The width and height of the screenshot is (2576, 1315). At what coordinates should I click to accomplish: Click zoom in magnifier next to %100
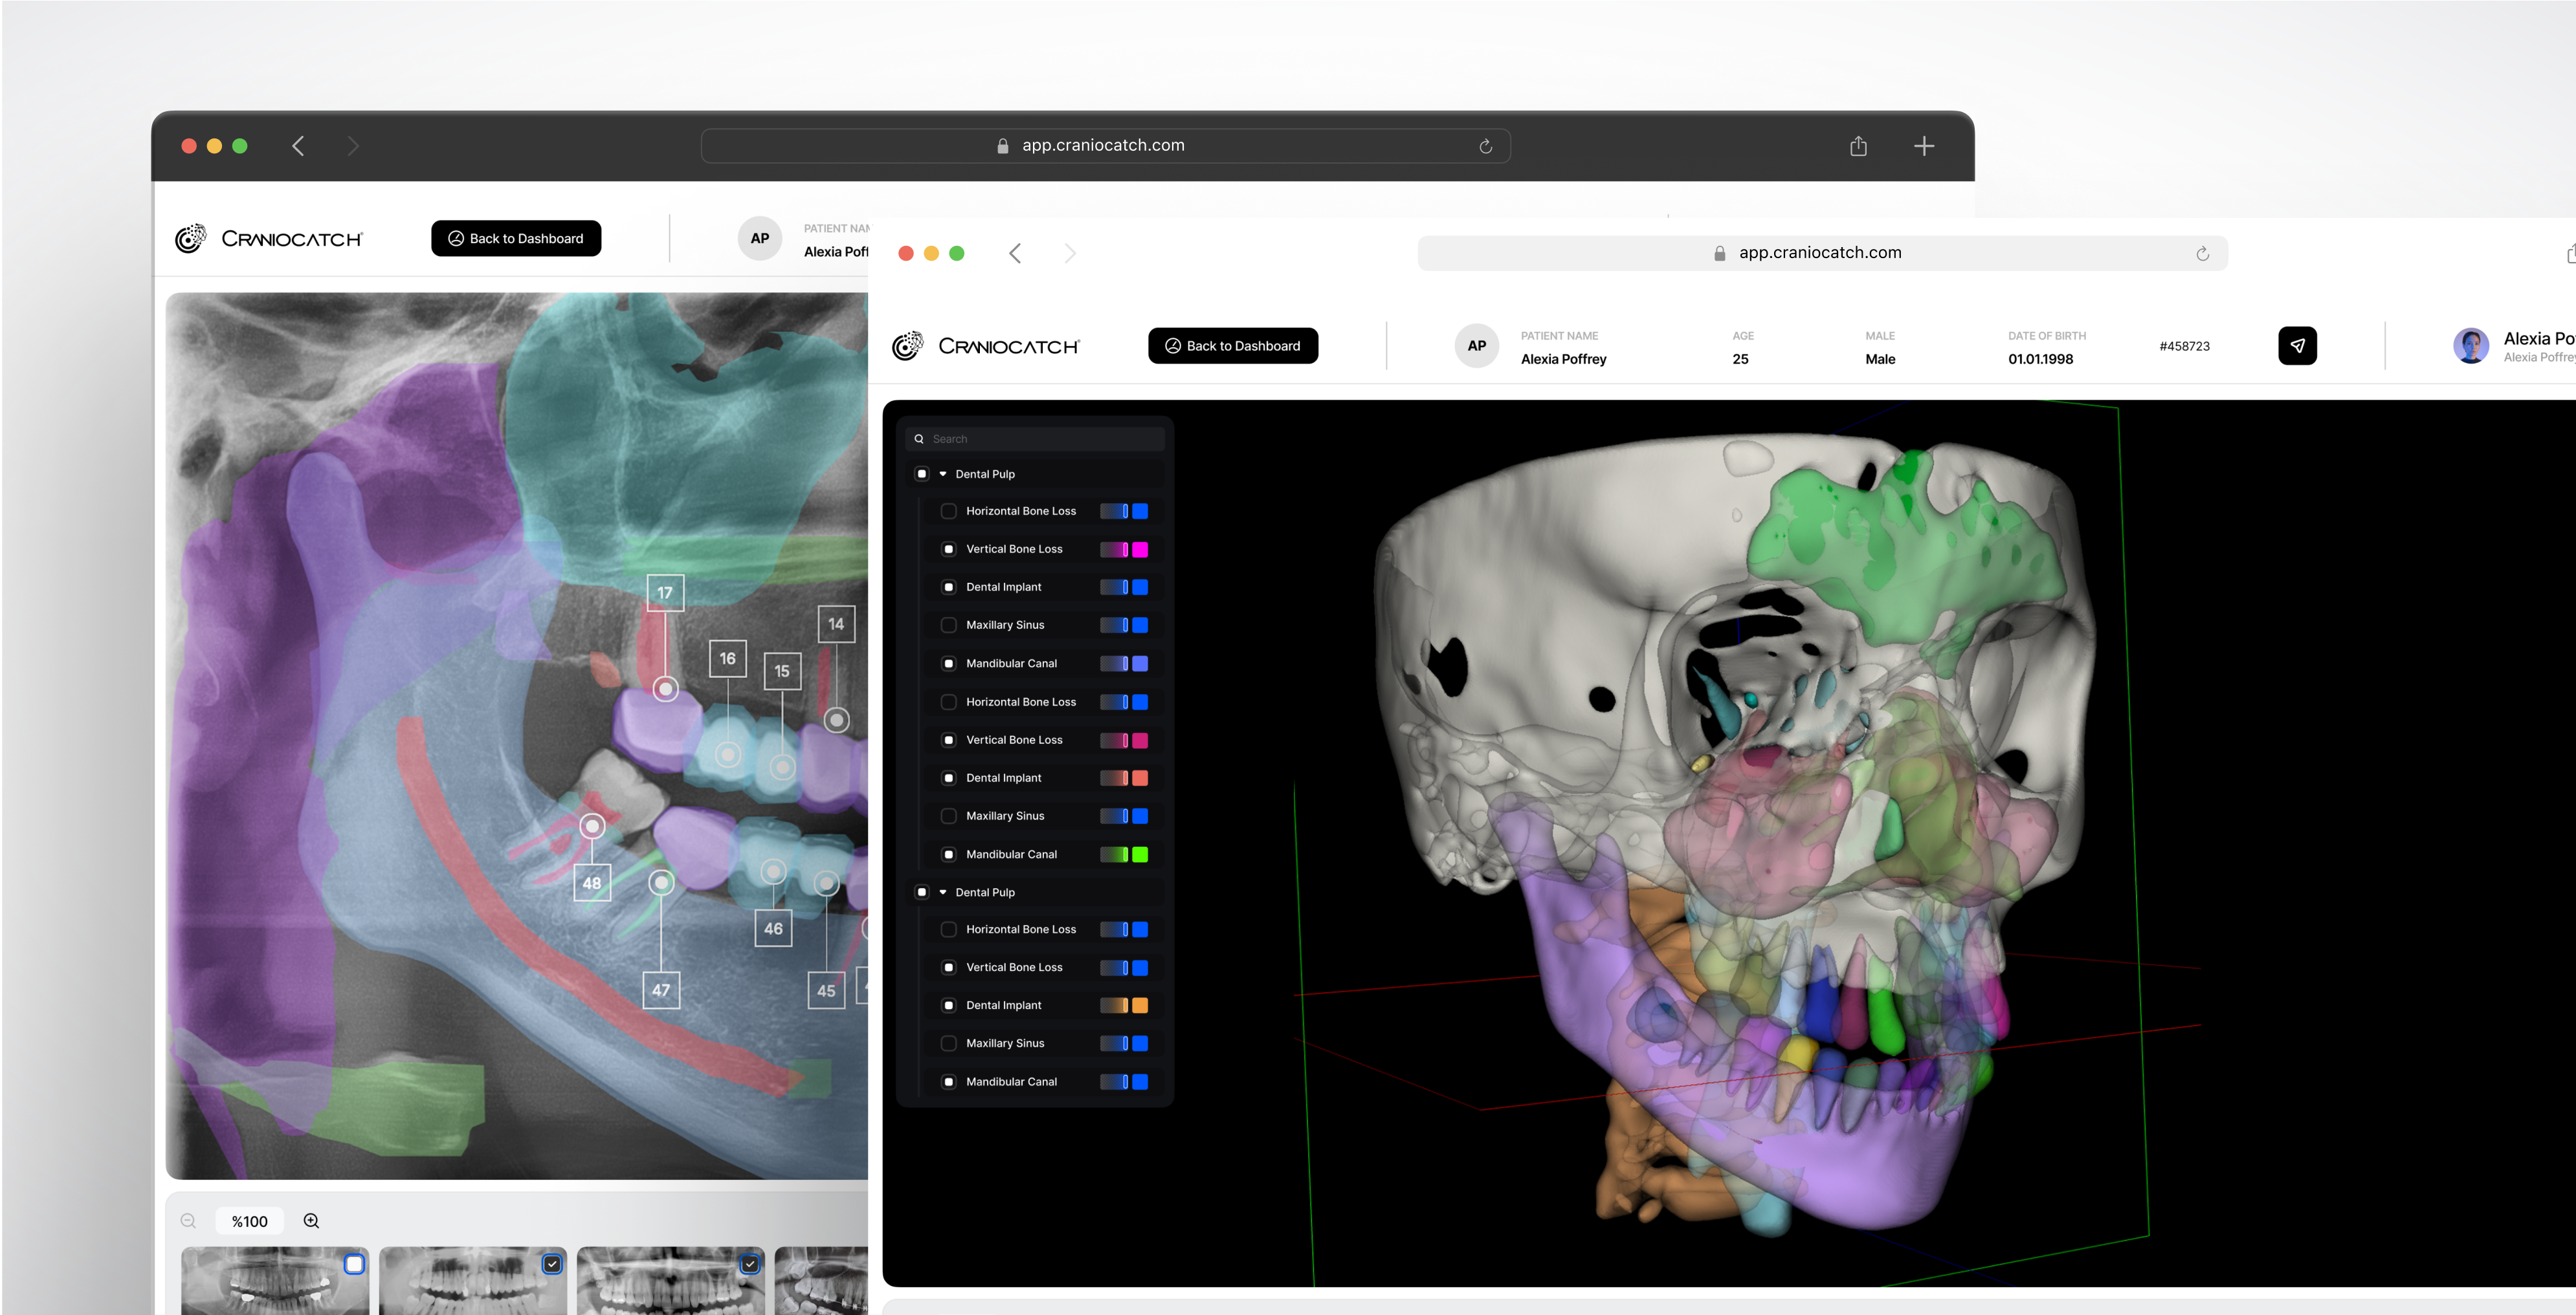point(311,1220)
